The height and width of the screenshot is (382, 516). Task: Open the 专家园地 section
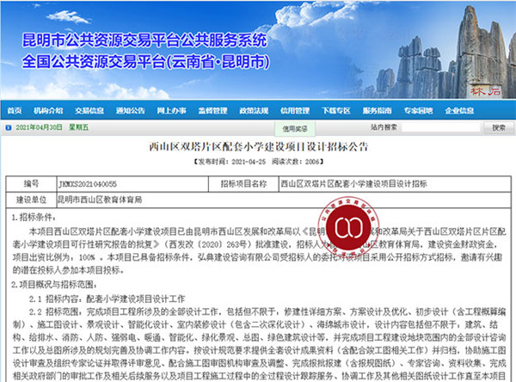pyautogui.click(x=416, y=111)
